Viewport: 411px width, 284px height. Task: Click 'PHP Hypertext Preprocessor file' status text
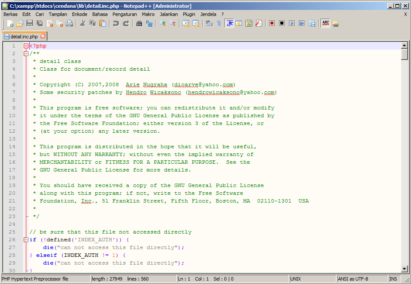(x=35, y=279)
